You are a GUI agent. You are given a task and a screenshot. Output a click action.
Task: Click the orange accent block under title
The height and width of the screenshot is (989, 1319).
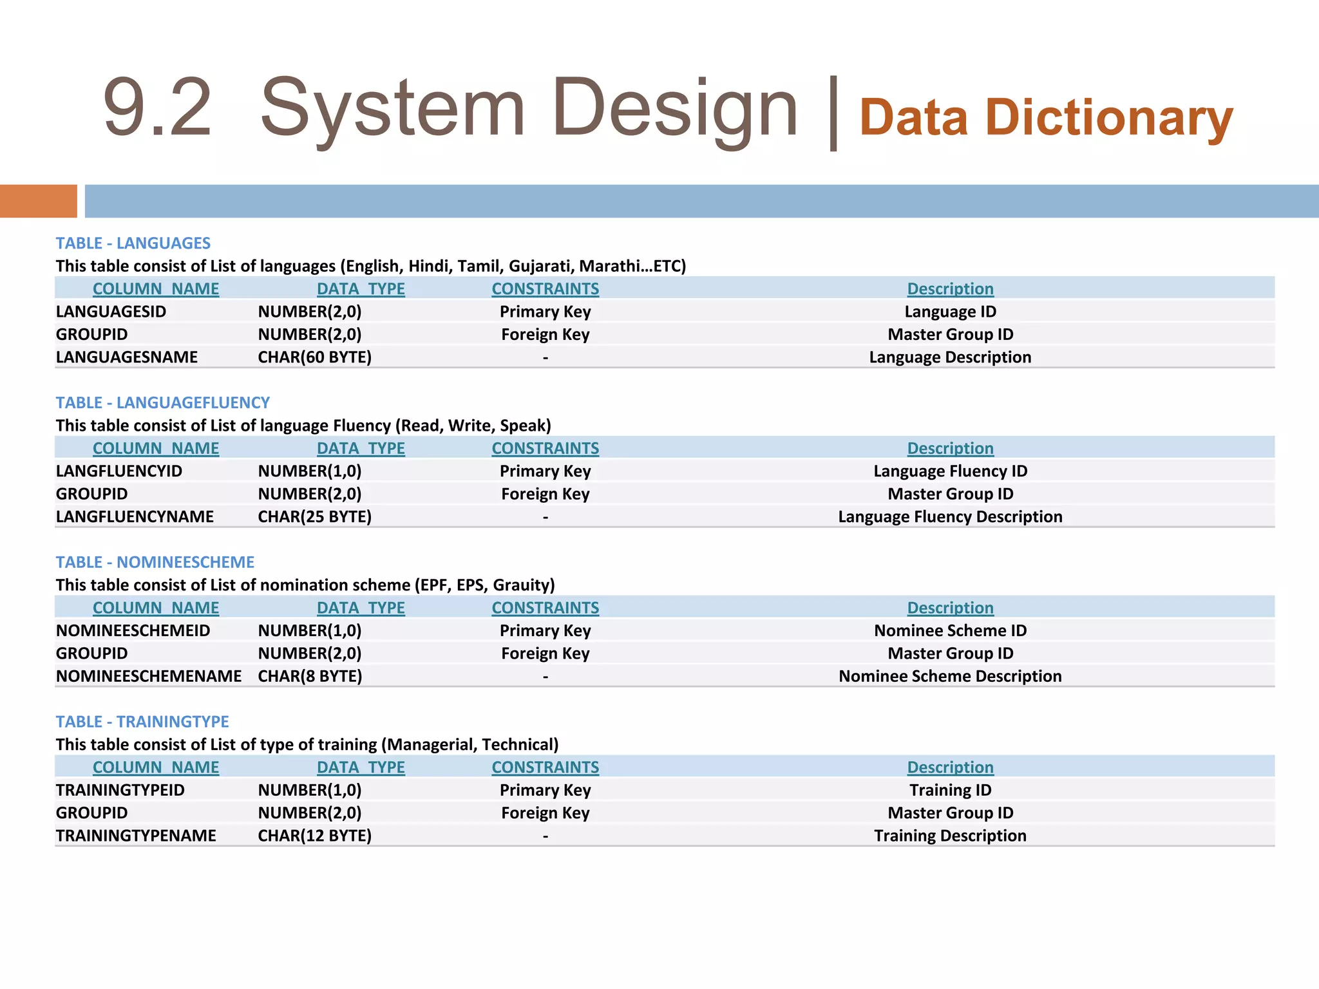[x=38, y=201]
